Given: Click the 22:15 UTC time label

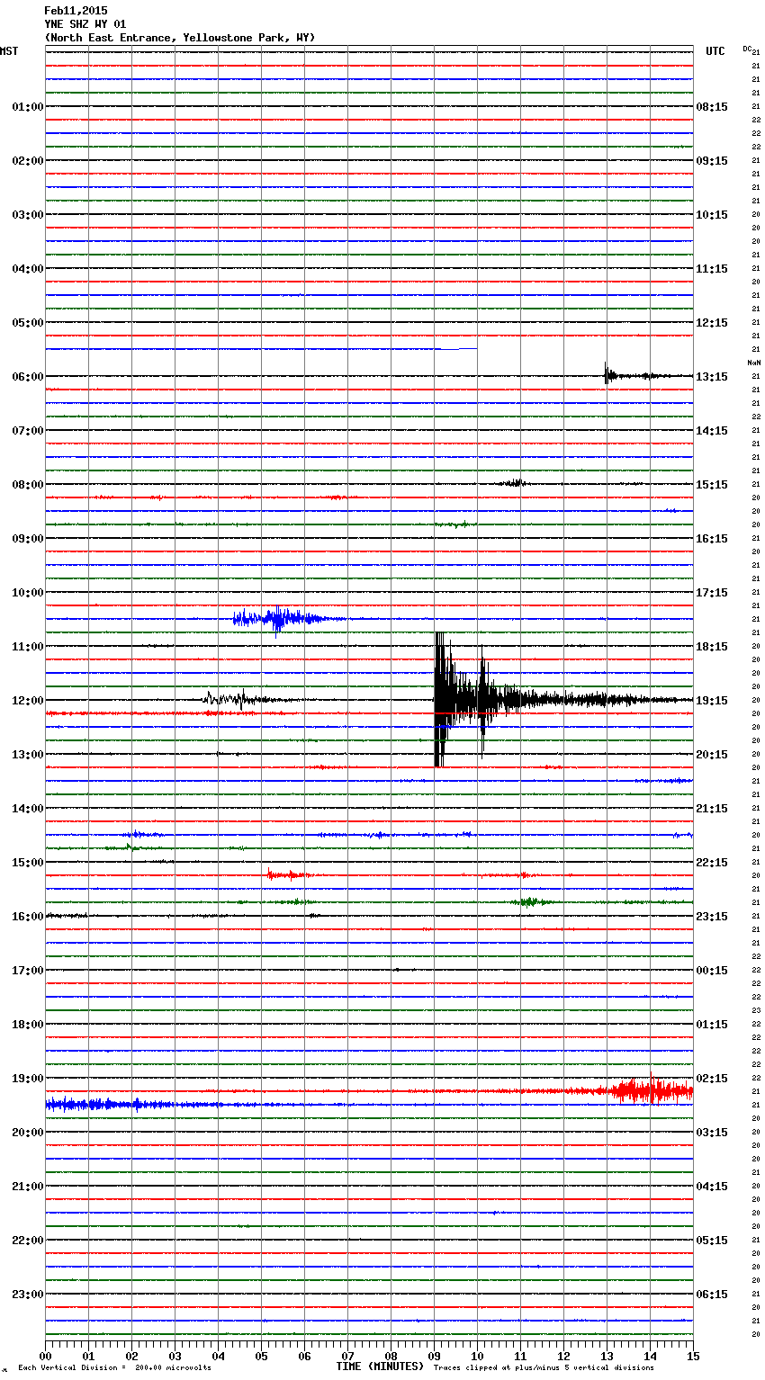Looking at the screenshot, I should pos(712,863).
